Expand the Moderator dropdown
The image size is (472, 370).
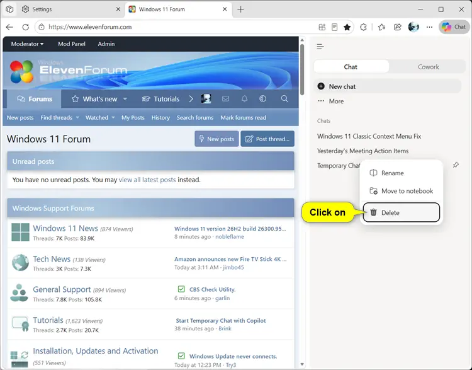tap(27, 44)
